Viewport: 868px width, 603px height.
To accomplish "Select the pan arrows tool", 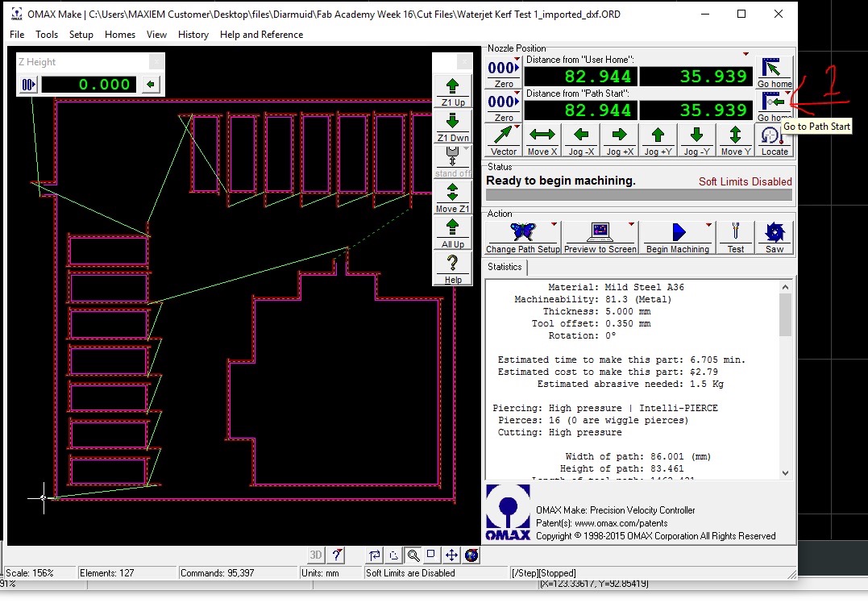I will tap(451, 555).
